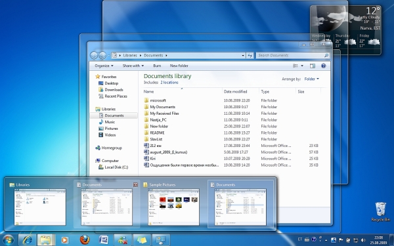The height and width of the screenshot is (246, 394).
Task: Click the Nastja_PC folder name
Action: coord(158,120)
